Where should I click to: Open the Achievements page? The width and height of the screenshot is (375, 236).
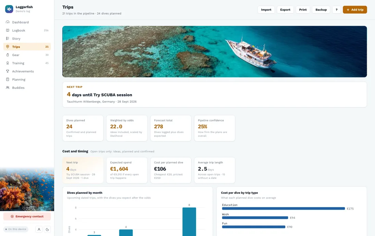click(x=27, y=71)
